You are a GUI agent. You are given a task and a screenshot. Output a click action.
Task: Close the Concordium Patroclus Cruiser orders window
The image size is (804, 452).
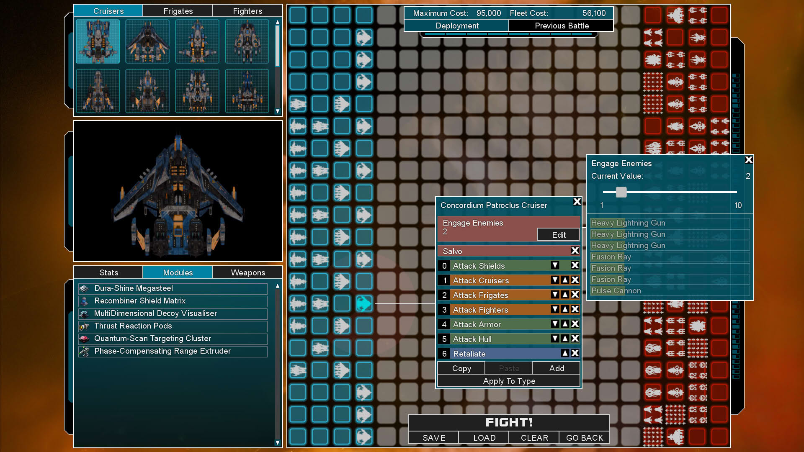pyautogui.click(x=577, y=202)
